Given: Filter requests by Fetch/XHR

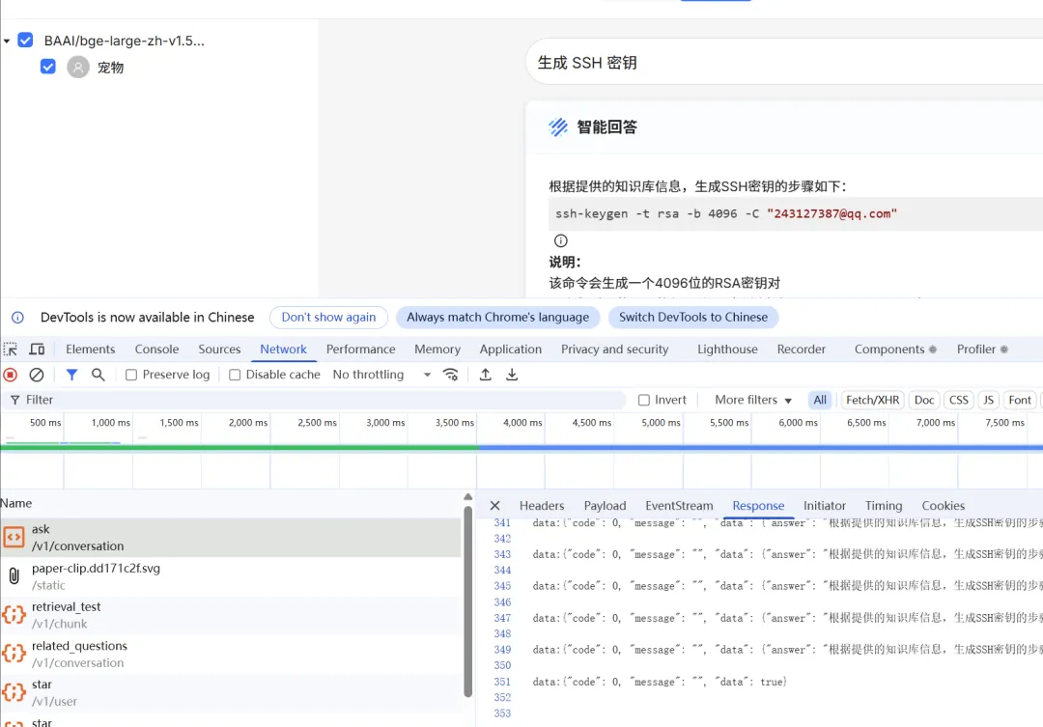Looking at the screenshot, I should pos(872,400).
